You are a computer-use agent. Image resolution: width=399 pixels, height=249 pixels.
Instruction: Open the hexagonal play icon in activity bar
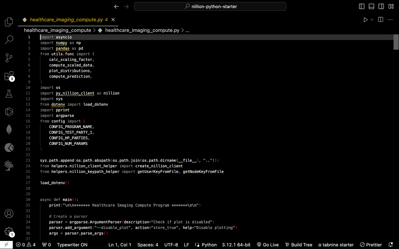click(x=9, y=112)
